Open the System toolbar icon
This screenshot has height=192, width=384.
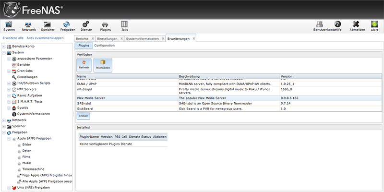tap(9, 26)
